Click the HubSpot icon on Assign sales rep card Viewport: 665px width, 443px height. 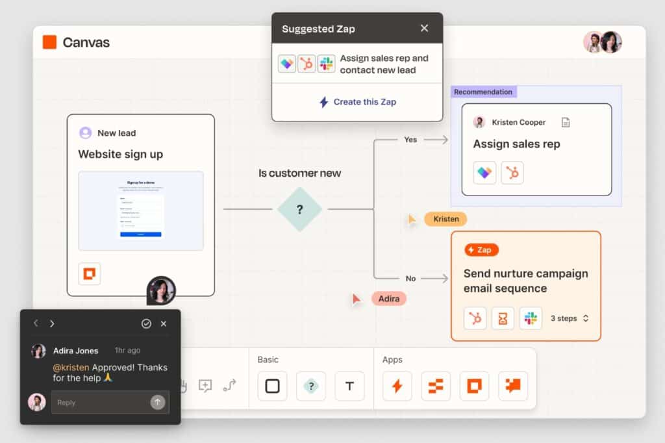coord(512,173)
